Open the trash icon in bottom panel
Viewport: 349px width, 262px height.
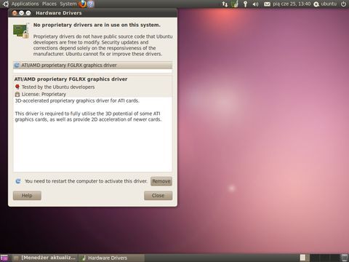pyautogui.click(x=344, y=258)
